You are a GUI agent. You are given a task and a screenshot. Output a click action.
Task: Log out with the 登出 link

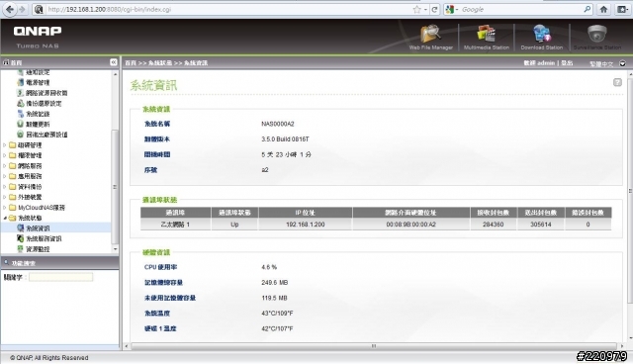(567, 63)
